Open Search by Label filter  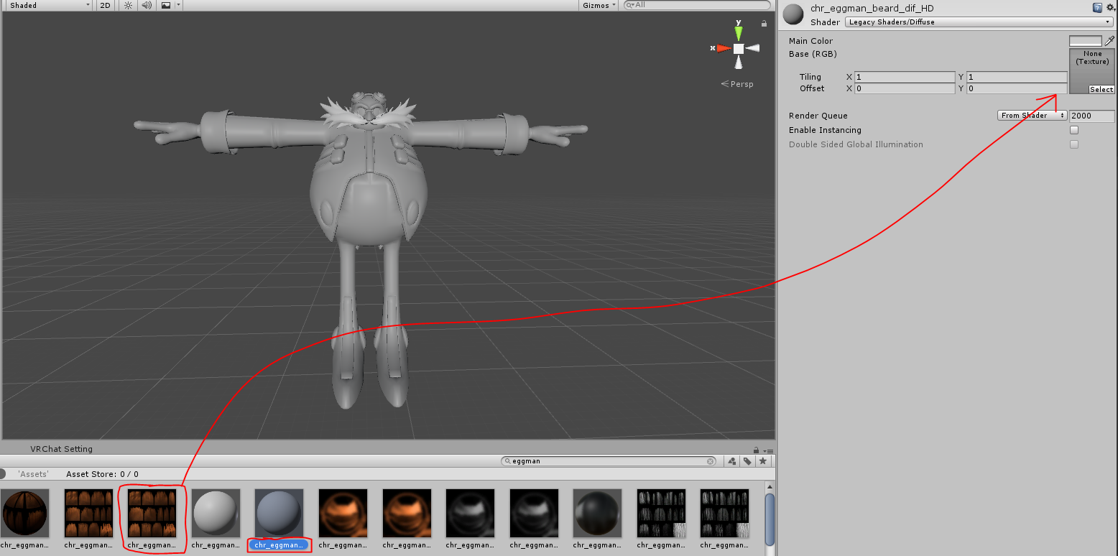[747, 461]
